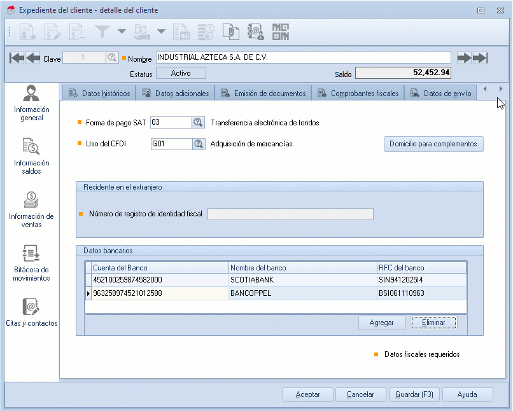
Task: Select RFC SIN9412025I4 cell
Action: click(422, 280)
